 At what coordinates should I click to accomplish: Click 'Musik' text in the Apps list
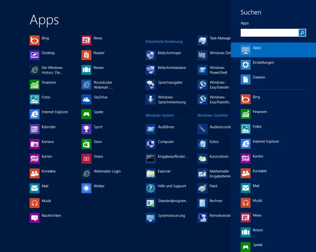click(46, 201)
